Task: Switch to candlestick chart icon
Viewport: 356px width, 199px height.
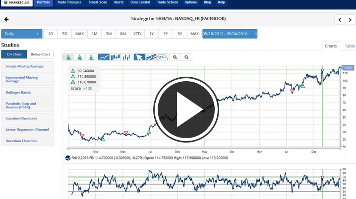Action: click(x=116, y=57)
